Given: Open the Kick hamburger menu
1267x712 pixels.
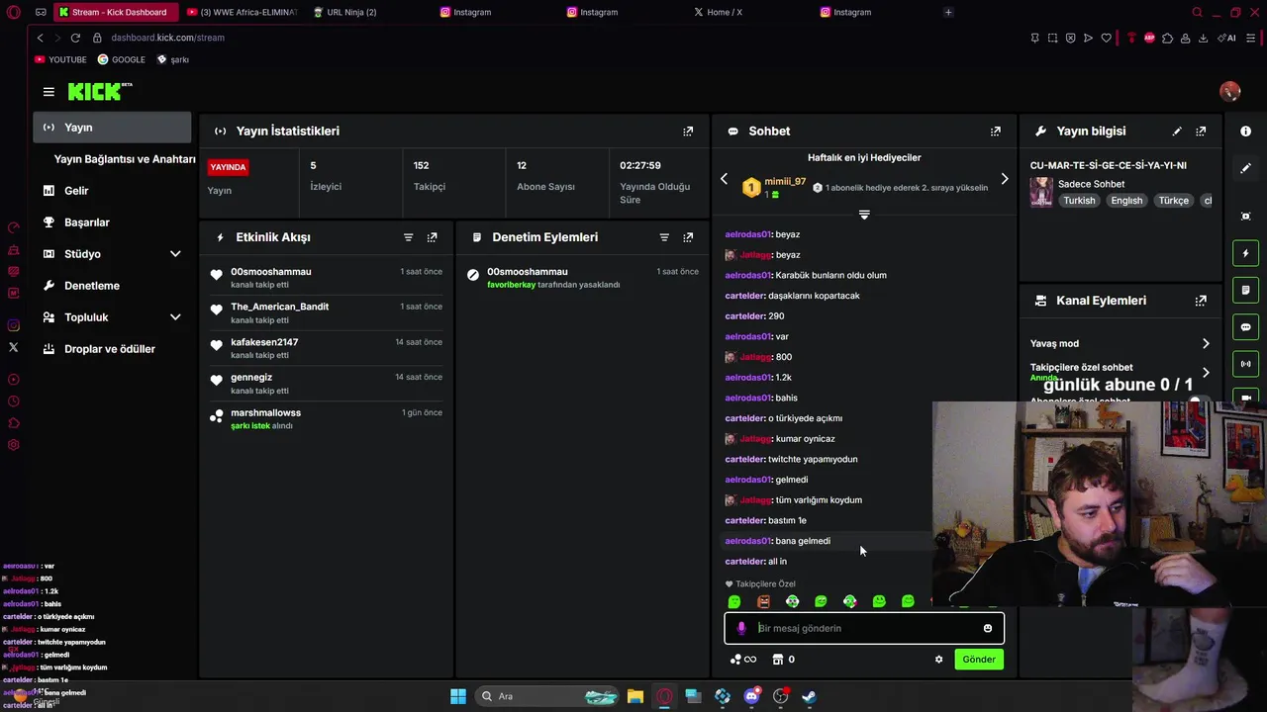Looking at the screenshot, I should 49,92.
